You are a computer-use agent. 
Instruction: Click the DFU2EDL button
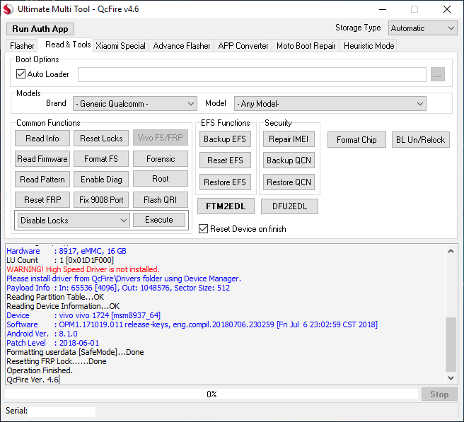[x=289, y=206]
